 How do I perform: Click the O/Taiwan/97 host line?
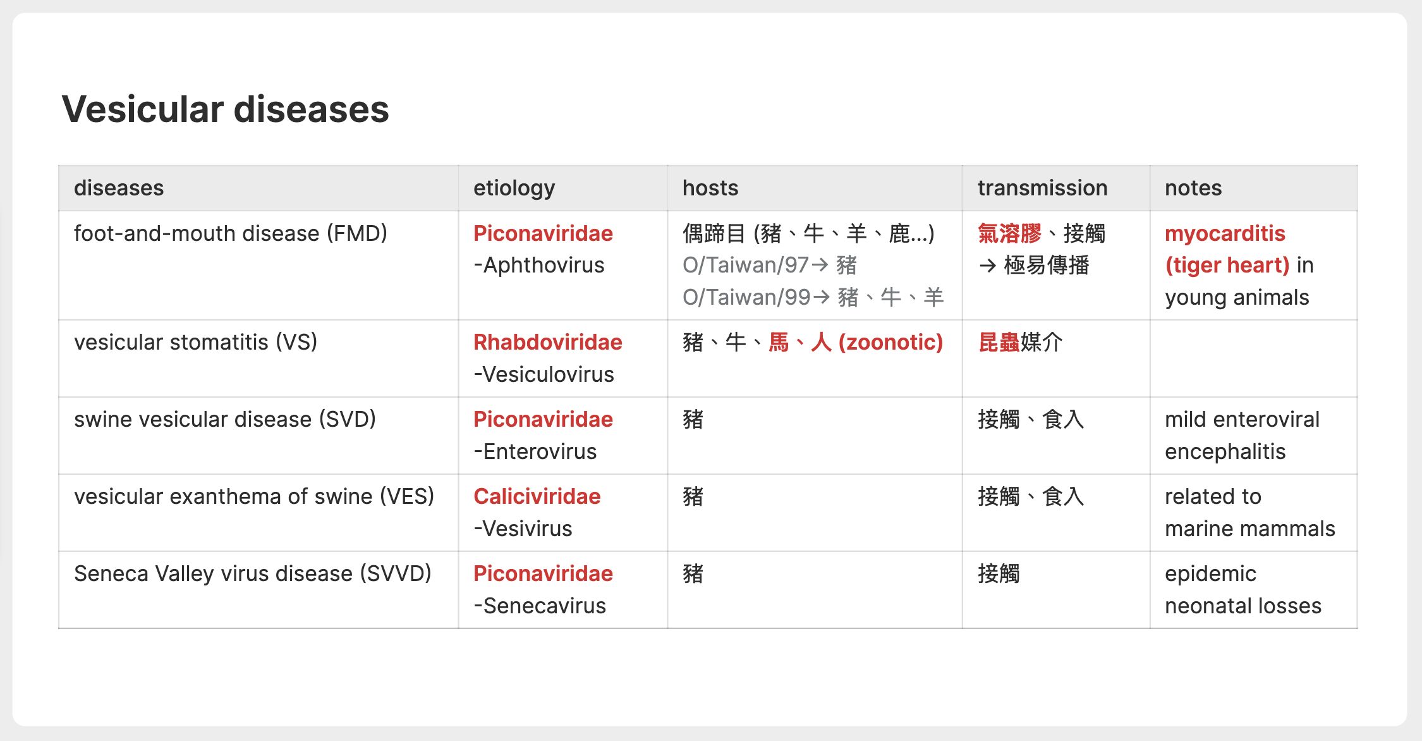pyautogui.click(x=770, y=265)
